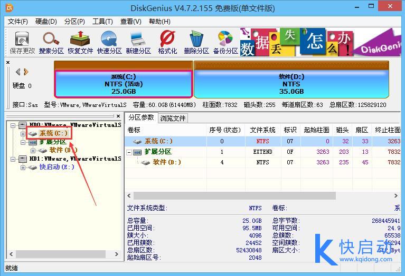Collapse 扩展分区 row in partition table

tap(129, 152)
